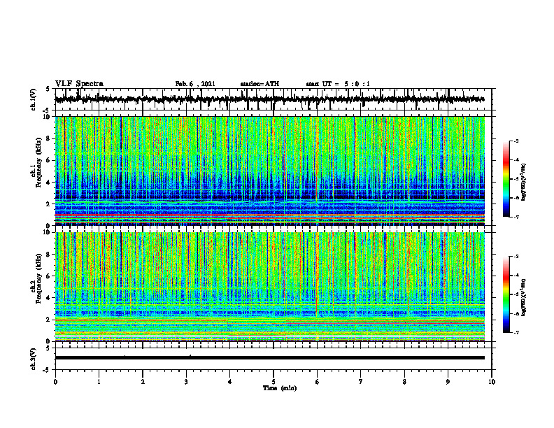Viewport: 554px width, 428px height.
Task: Select the "start UT = 5 : 0 : 1" text
Action: click(338, 84)
